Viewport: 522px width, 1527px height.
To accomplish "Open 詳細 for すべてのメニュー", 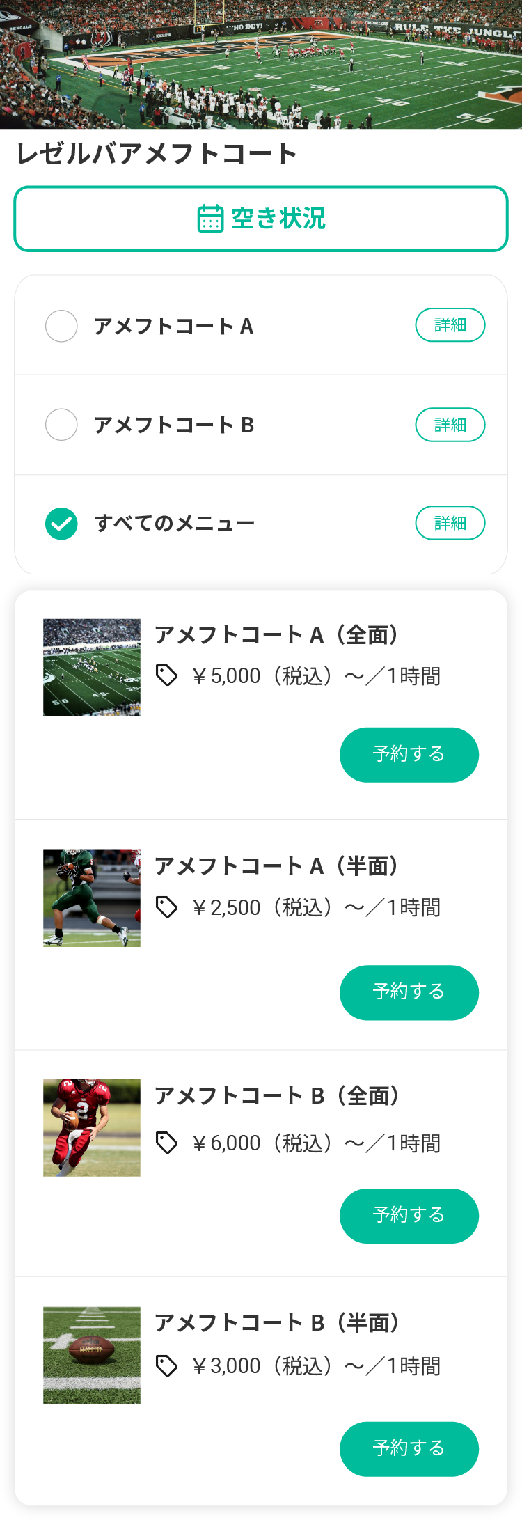I will [450, 523].
